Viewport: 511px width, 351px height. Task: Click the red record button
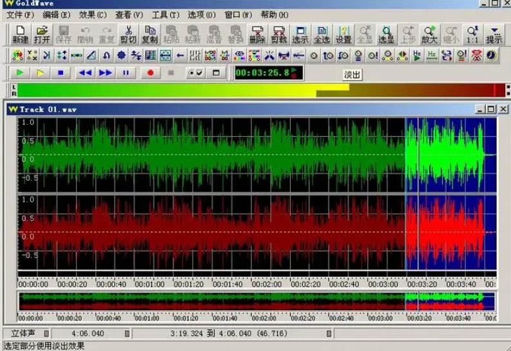pos(150,73)
